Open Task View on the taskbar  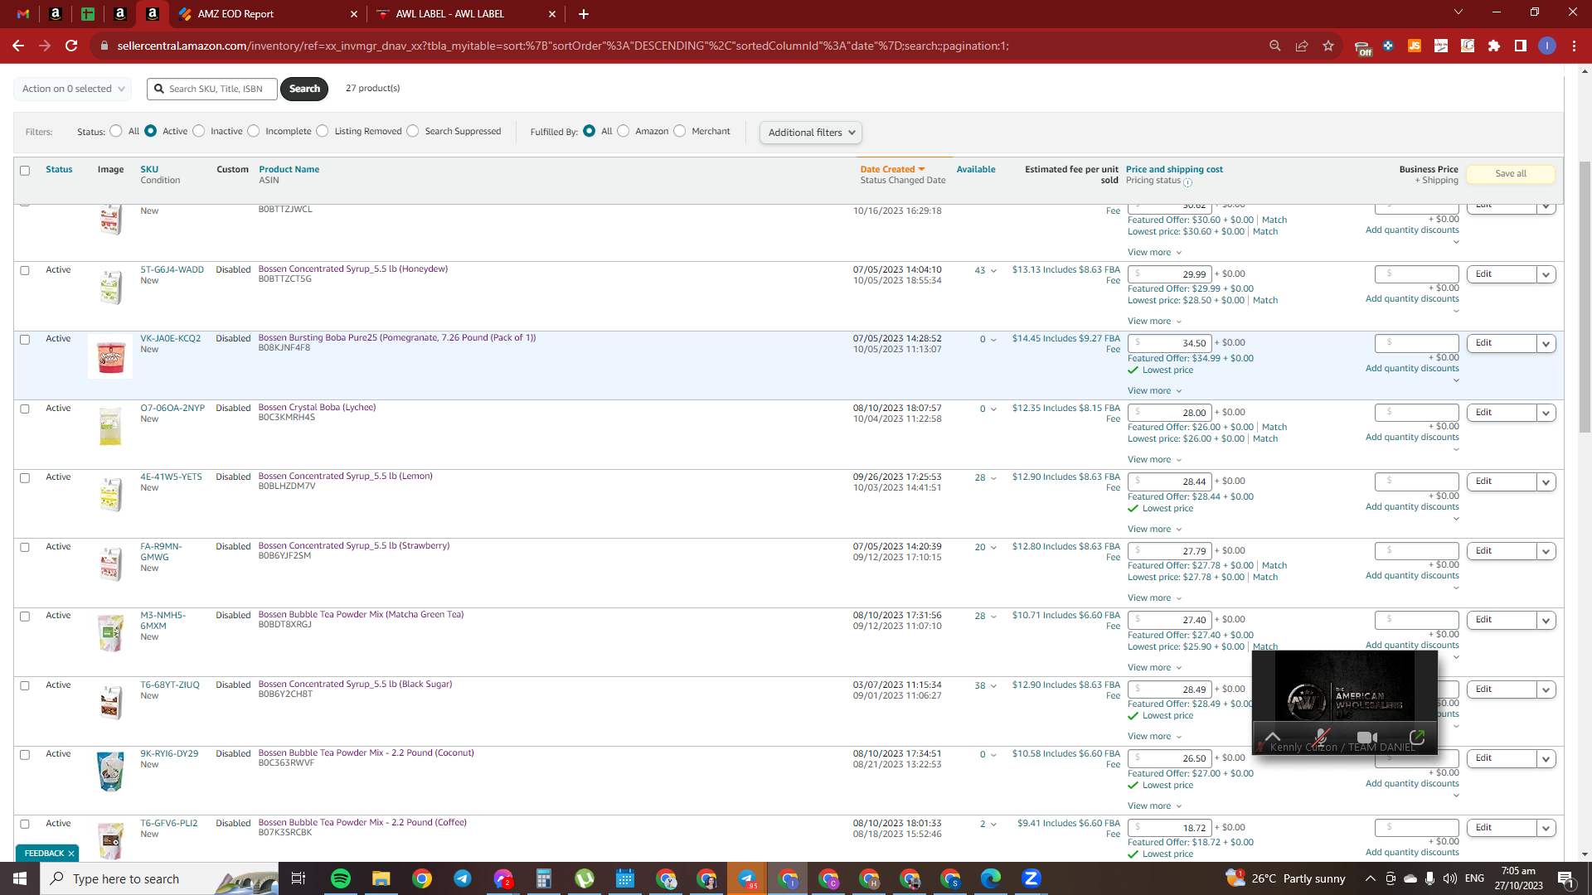click(x=298, y=878)
